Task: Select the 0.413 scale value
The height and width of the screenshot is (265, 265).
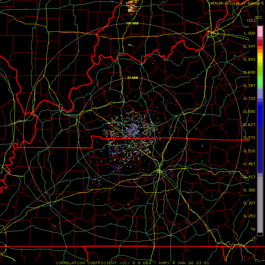Action: (x=249, y=177)
